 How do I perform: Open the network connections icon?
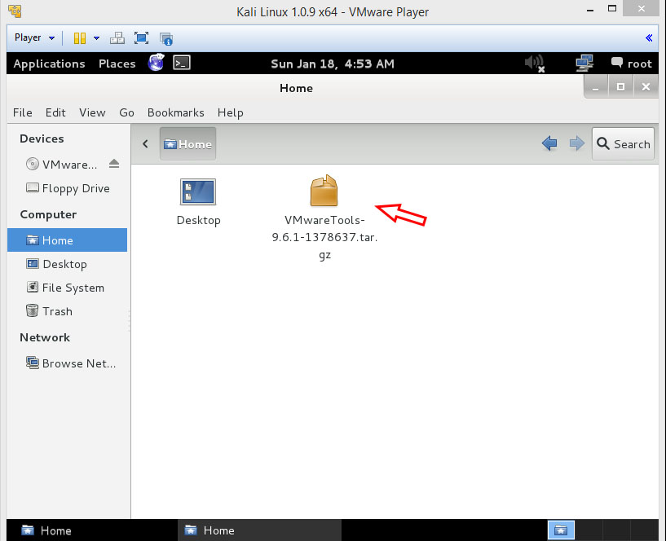coord(584,64)
